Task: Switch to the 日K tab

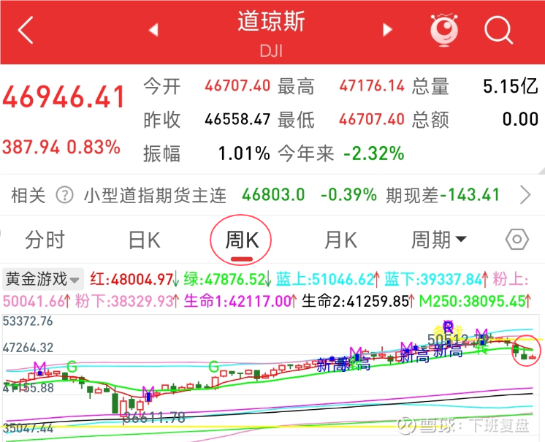Action: [x=144, y=240]
